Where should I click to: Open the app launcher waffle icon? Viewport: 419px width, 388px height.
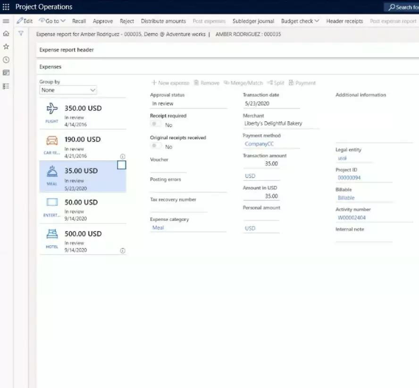6,7
